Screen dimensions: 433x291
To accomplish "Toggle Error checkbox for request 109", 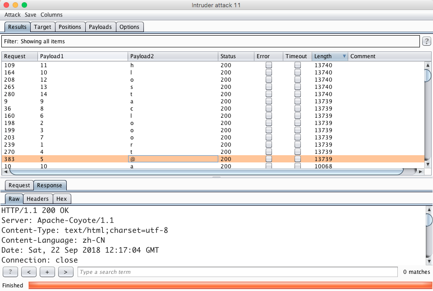I will pos(269,65).
